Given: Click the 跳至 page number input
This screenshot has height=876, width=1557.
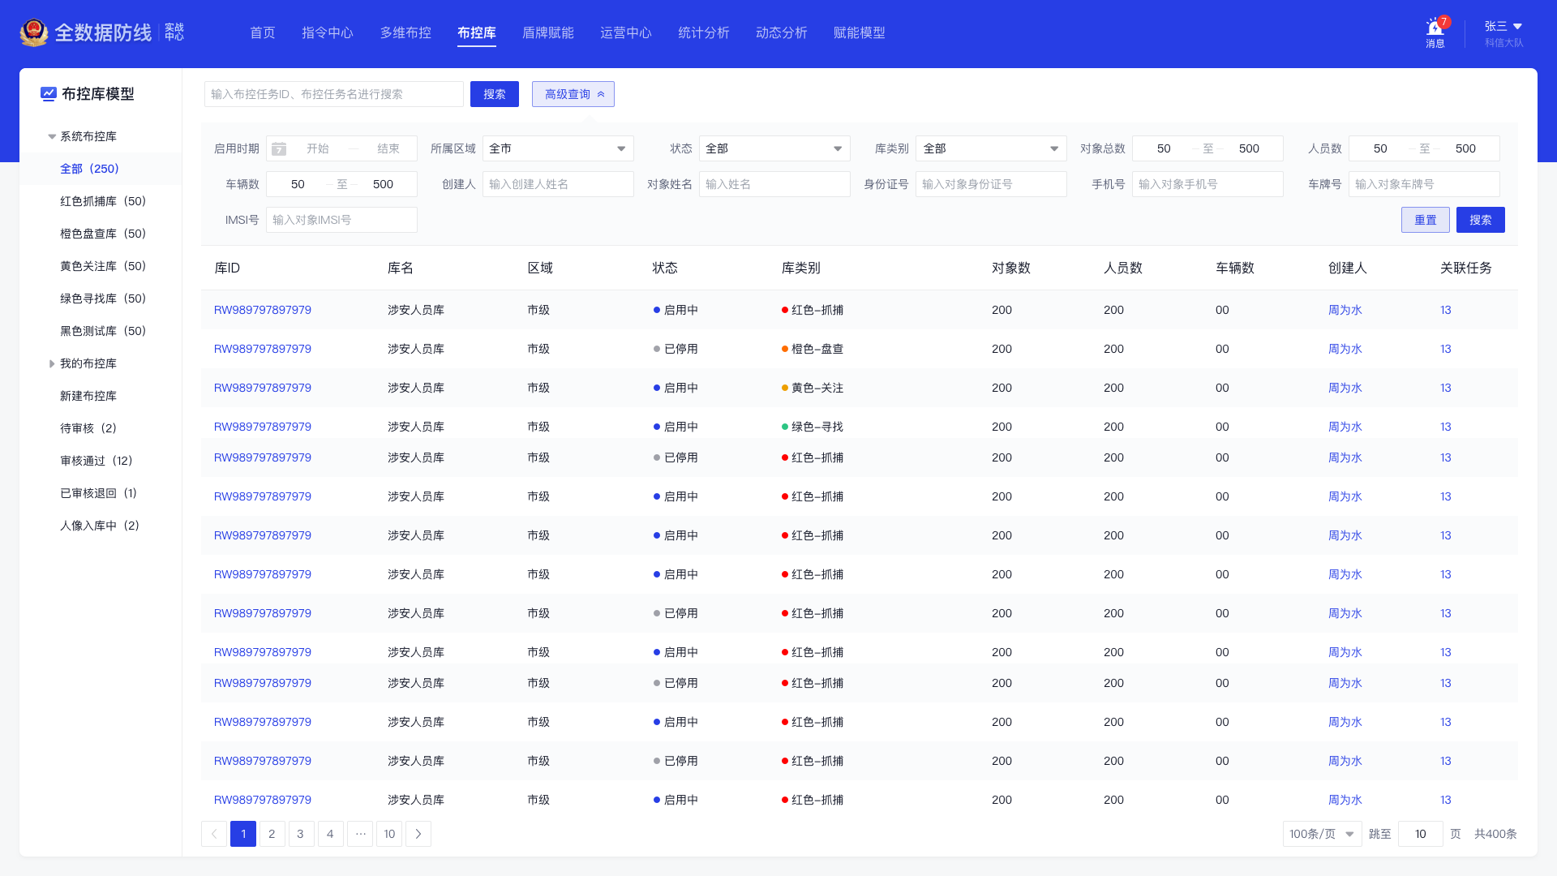Looking at the screenshot, I should [1421, 834].
